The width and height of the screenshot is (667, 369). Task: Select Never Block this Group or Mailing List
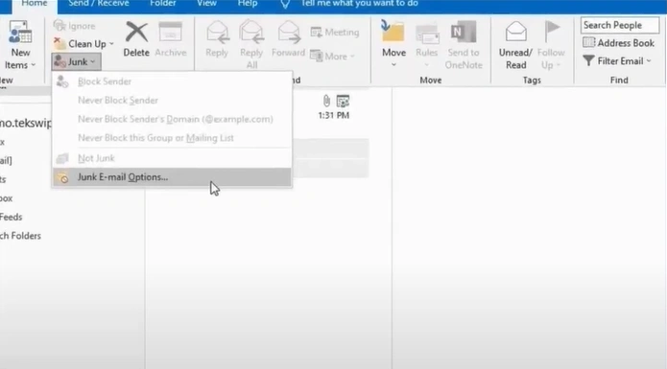[172, 138]
